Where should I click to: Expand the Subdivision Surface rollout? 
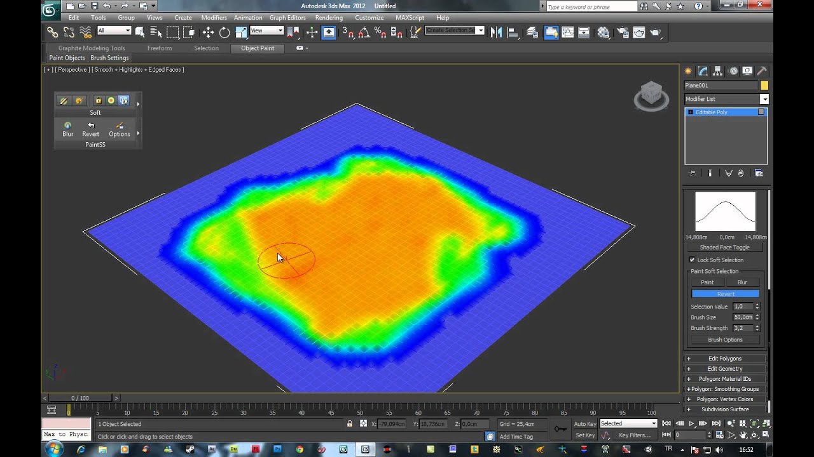725,409
